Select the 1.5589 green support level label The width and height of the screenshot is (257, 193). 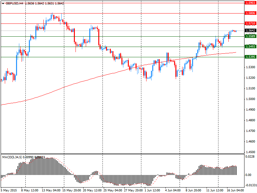coord(251,36)
